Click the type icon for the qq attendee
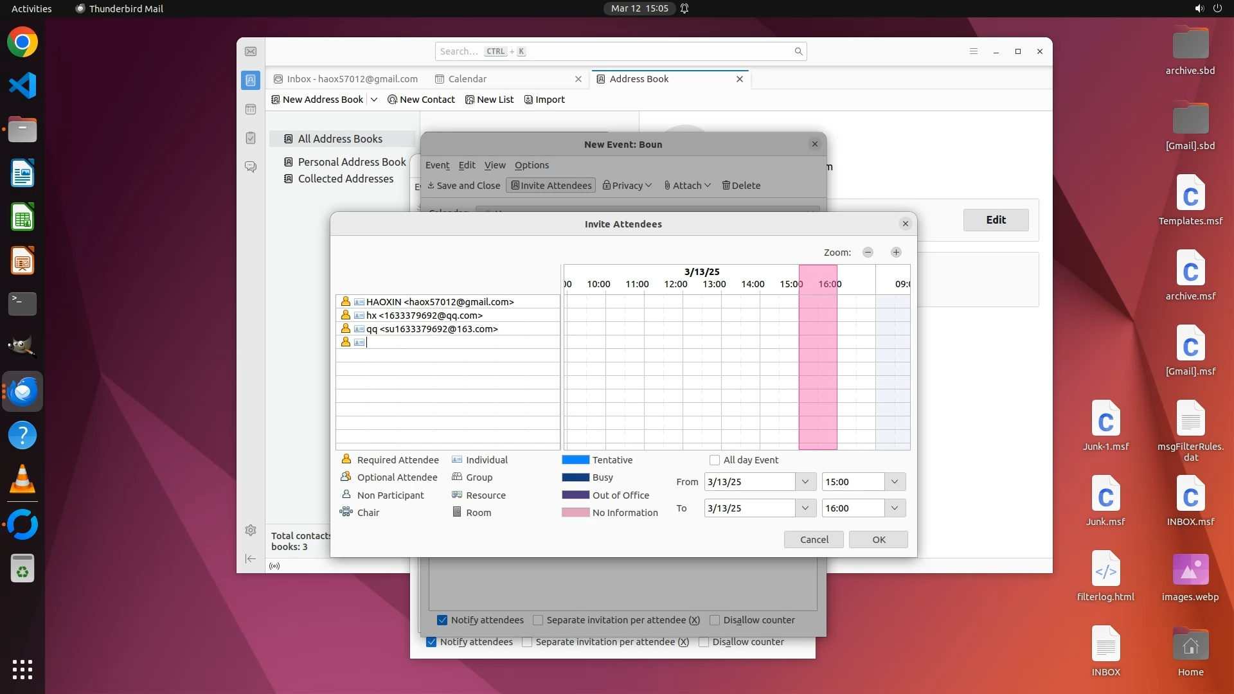 point(359,329)
